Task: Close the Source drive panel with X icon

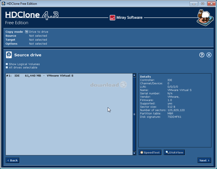Action: tap(209, 55)
